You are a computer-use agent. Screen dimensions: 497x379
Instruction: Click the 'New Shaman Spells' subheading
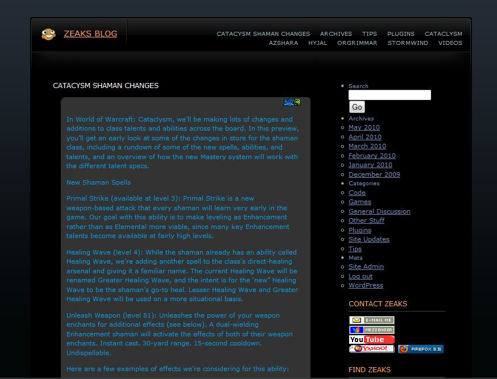click(x=98, y=182)
